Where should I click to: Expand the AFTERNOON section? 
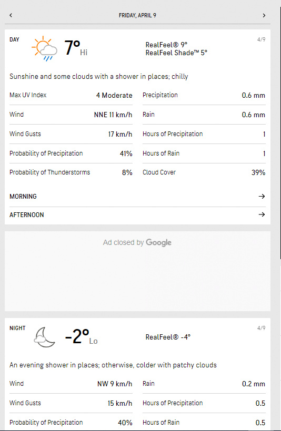pyautogui.click(x=137, y=215)
